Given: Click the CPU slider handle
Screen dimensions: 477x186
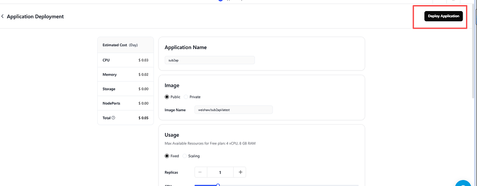Looking at the screenshot, I should tap(218, 185).
